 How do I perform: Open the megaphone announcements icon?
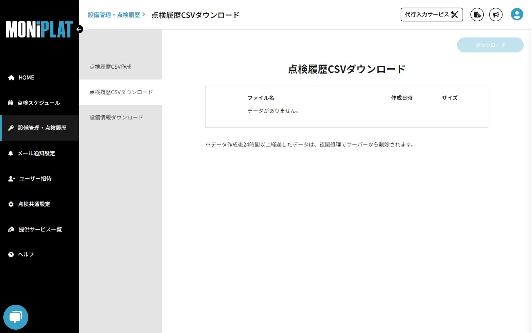[x=495, y=14]
